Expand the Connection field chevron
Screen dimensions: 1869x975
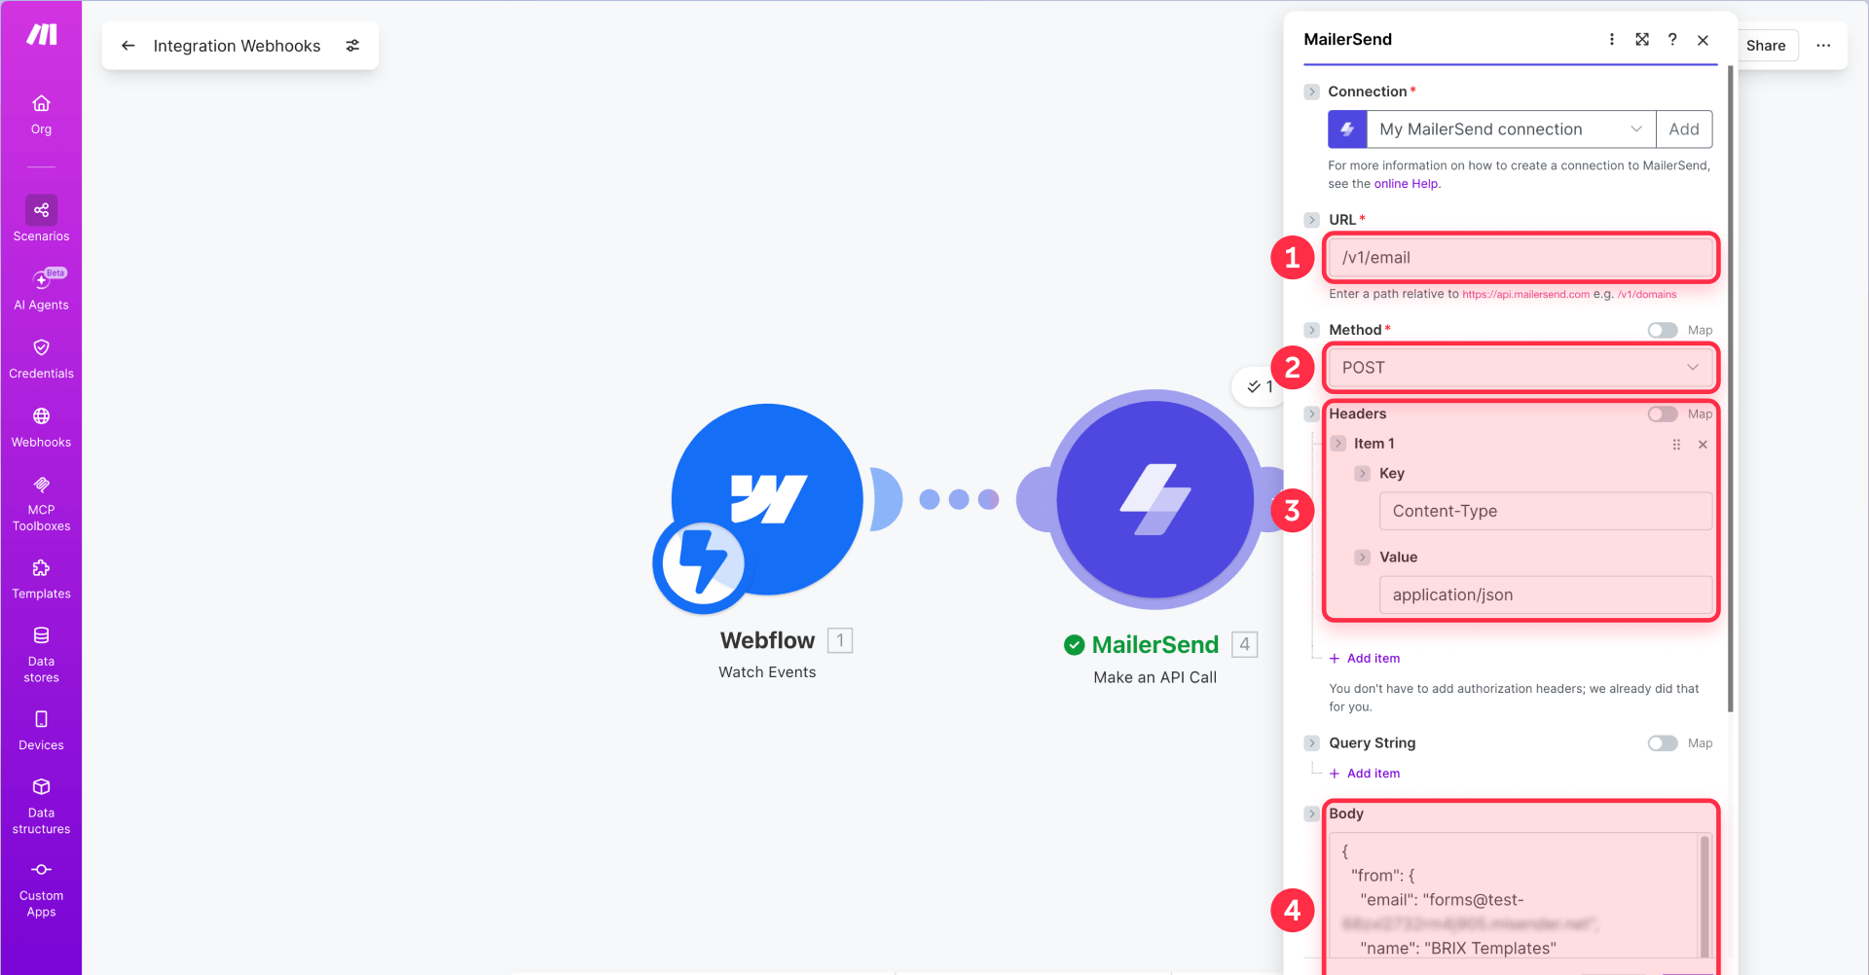pos(1311,91)
